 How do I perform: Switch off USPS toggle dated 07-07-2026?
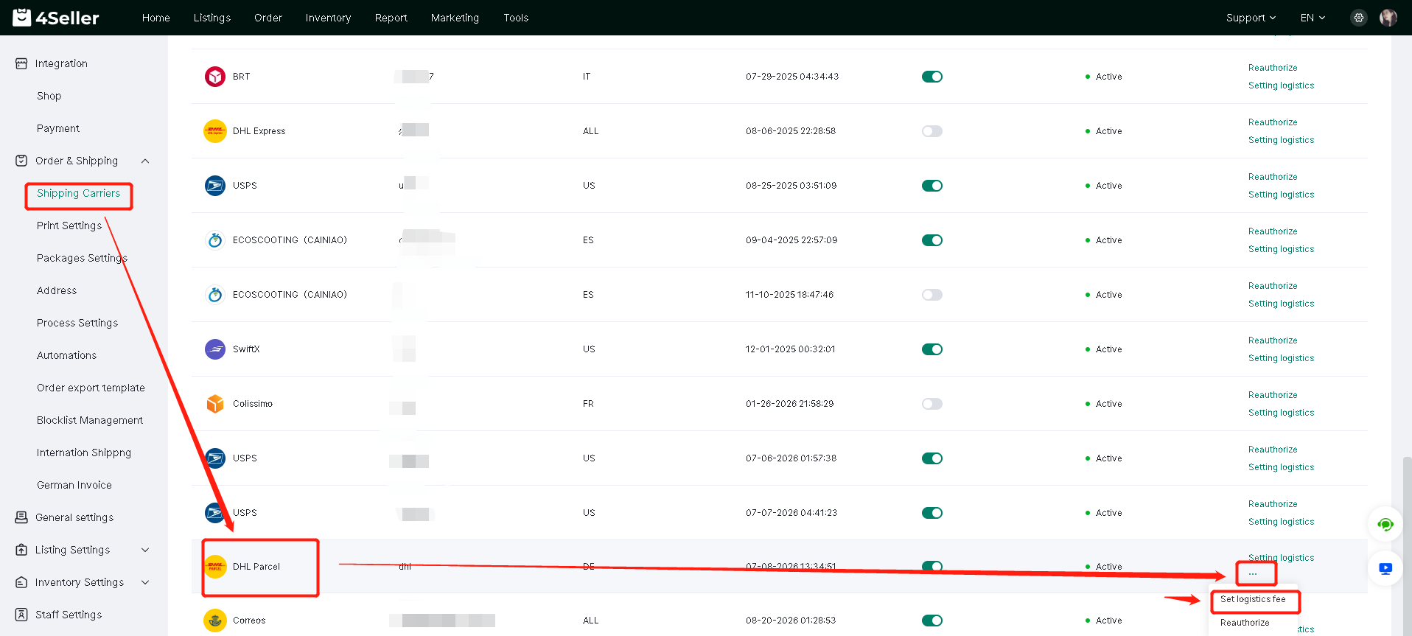pyautogui.click(x=932, y=513)
